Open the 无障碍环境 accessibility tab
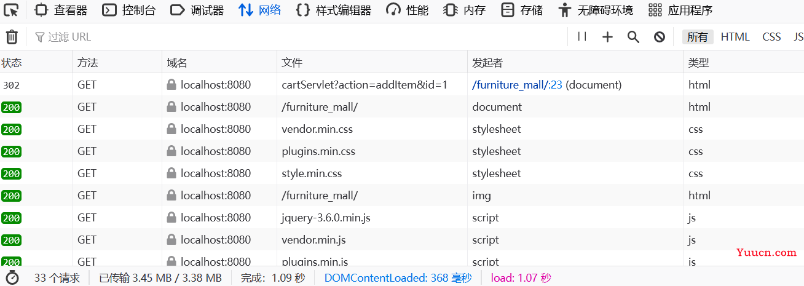 pos(596,10)
